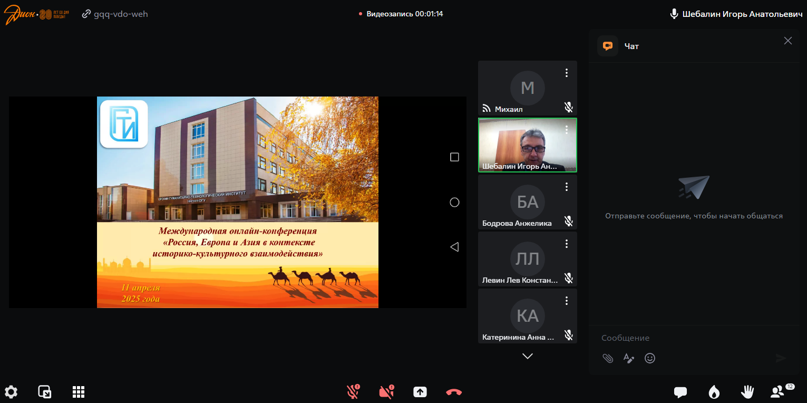The image size is (807, 403).
Task: Turn on the camera in bottom toolbar
Action: [x=386, y=391]
